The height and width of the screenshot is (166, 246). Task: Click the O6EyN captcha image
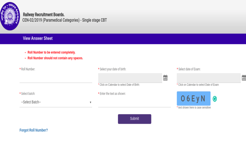[x=193, y=99]
